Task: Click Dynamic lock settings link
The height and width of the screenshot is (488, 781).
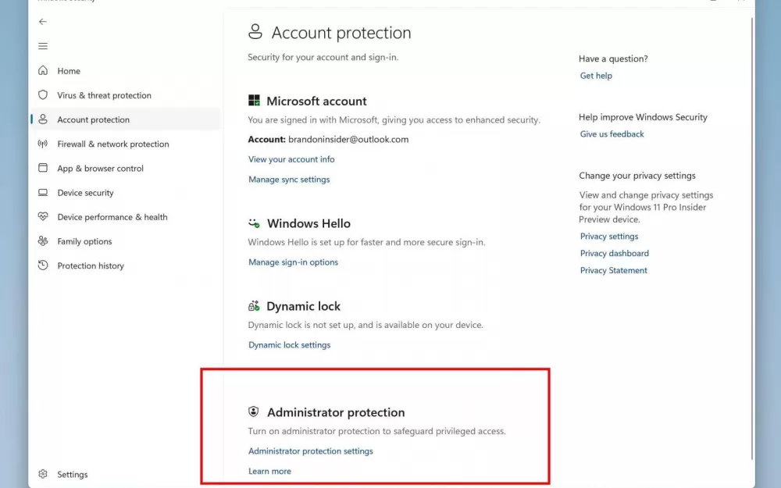Action: pyautogui.click(x=289, y=344)
